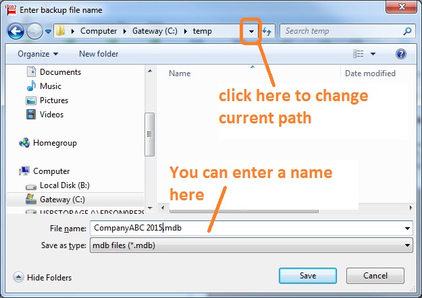Select Pictures in the navigation pane

(x=53, y=100)
